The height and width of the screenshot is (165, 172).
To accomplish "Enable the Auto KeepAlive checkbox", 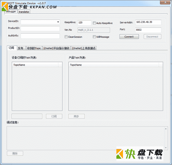I will (x=94, y=23).
